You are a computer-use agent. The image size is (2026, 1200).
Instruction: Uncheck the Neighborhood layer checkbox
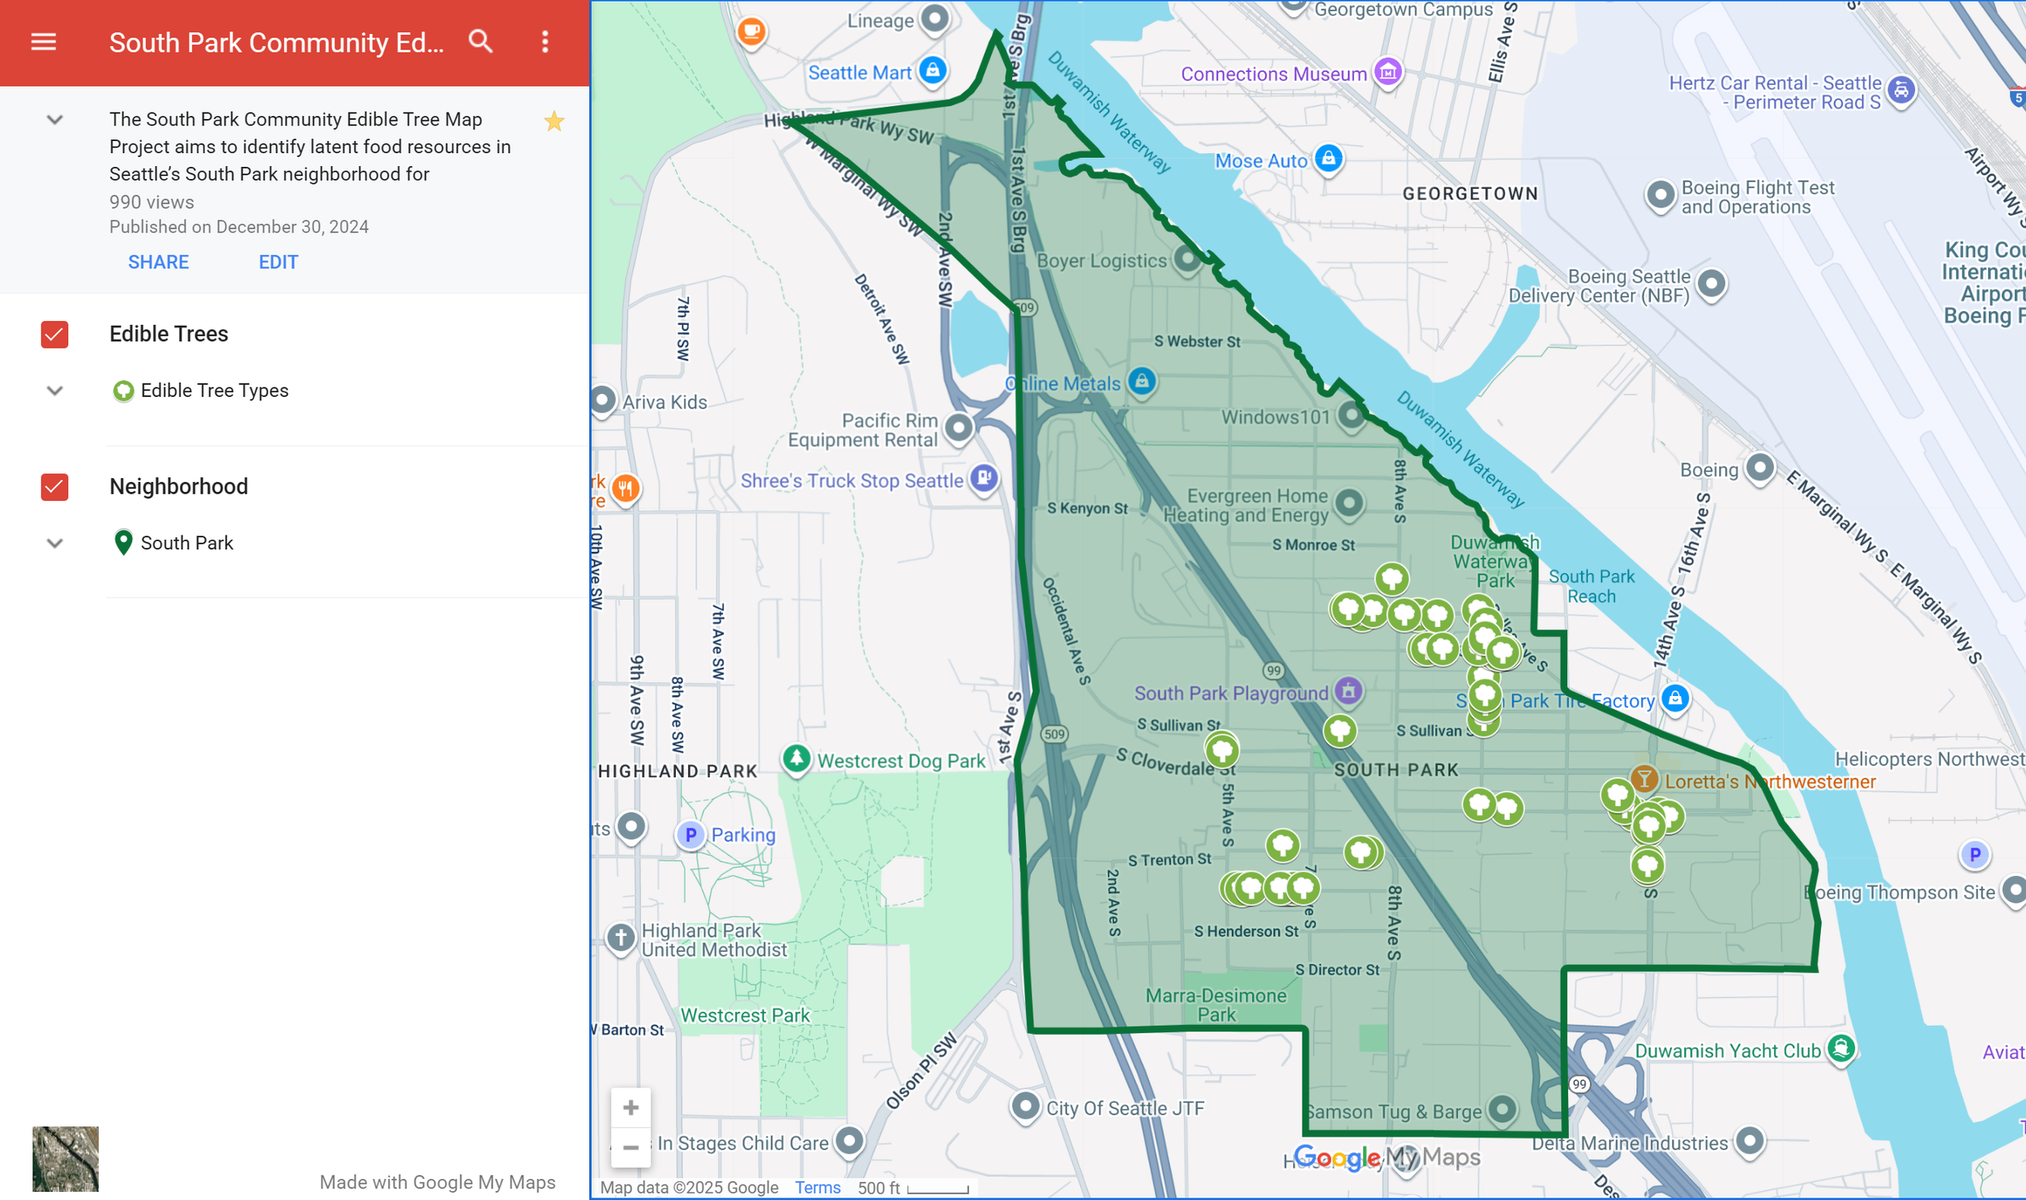pos(54,487)
